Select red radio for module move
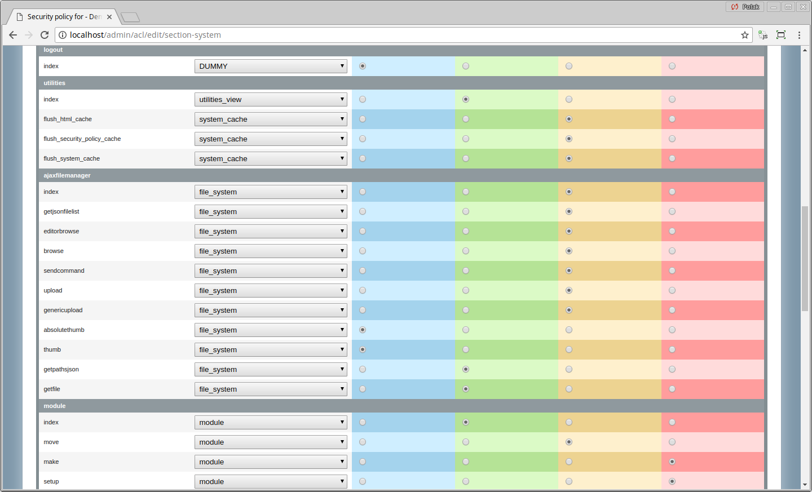The height and width of the screenshot is (492, 812). coord(672,442)
